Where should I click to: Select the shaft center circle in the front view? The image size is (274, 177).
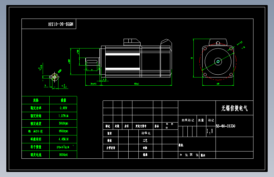click(x=218, y=61)
